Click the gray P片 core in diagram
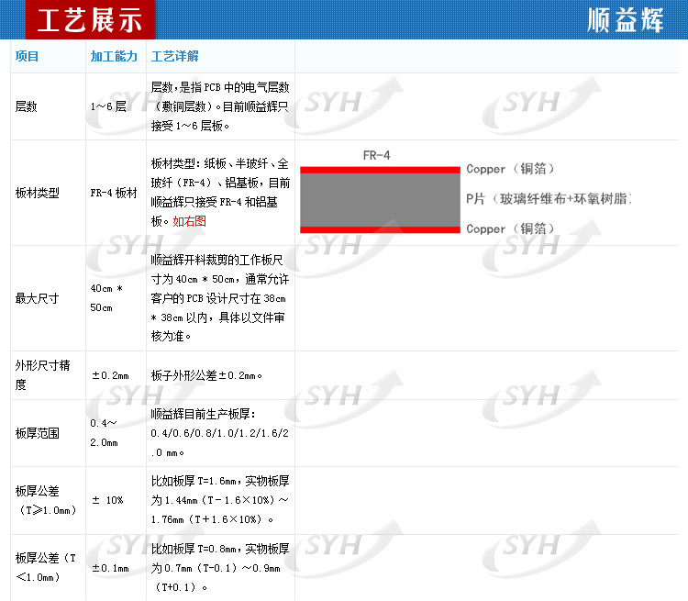This screenshot has width=688, height=601. pos(380,200)
